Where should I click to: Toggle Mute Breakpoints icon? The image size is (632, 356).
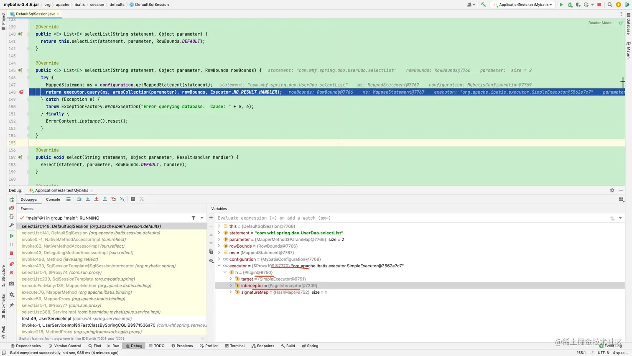(x=12, y=273)
